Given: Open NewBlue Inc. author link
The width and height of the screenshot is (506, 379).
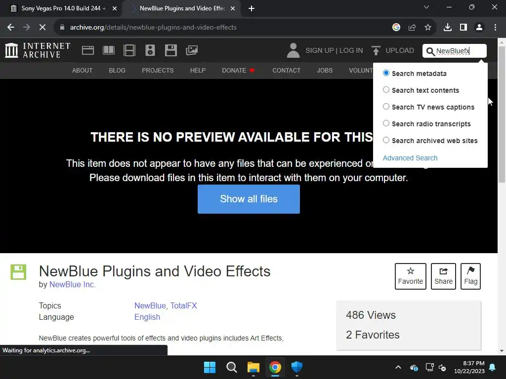Looking at the screenshot, I should (x=73, y=285).
